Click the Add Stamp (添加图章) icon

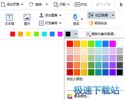(x=41, y=15)
